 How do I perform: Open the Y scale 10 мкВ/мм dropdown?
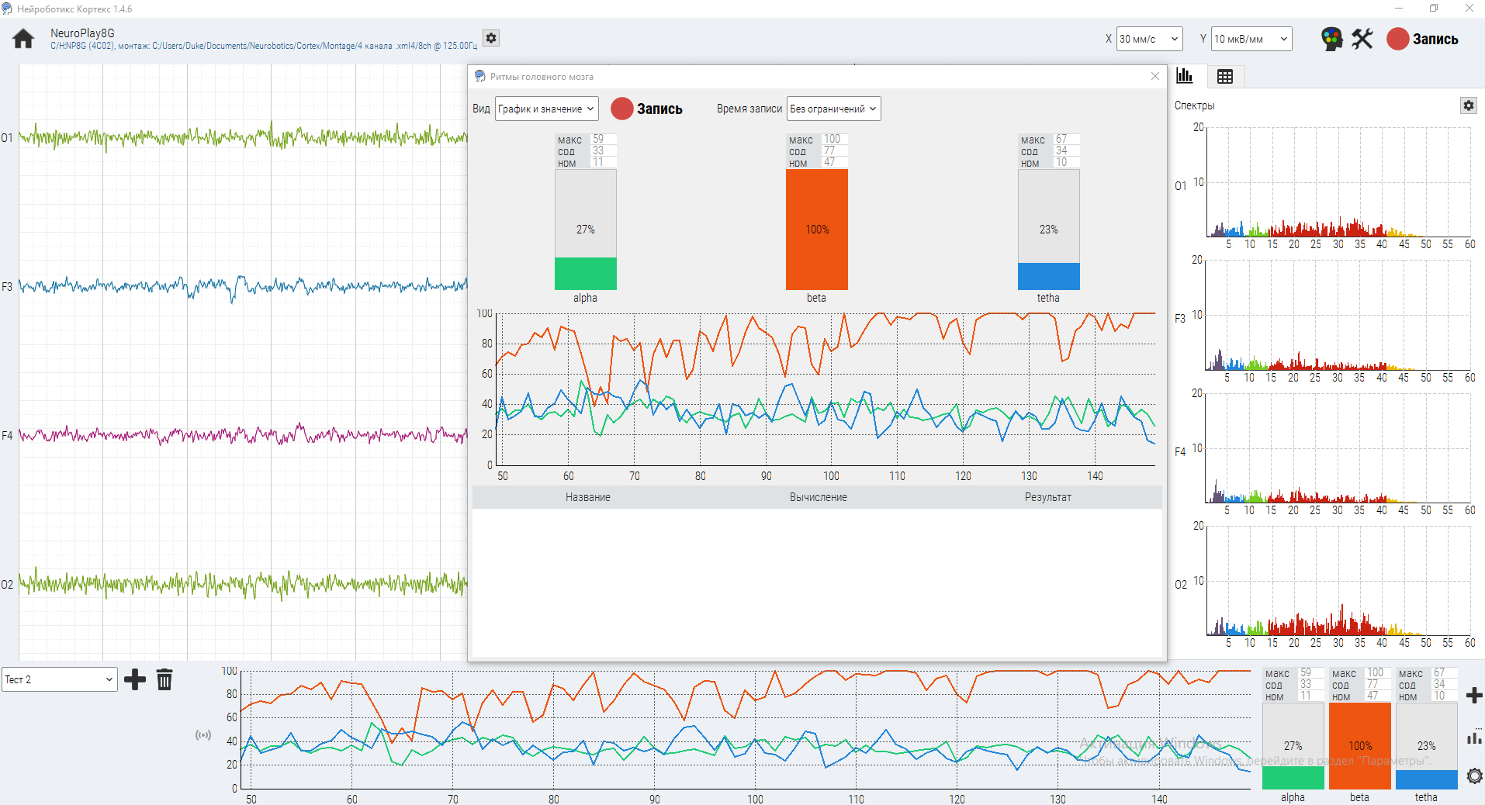tap(1251, 39)
